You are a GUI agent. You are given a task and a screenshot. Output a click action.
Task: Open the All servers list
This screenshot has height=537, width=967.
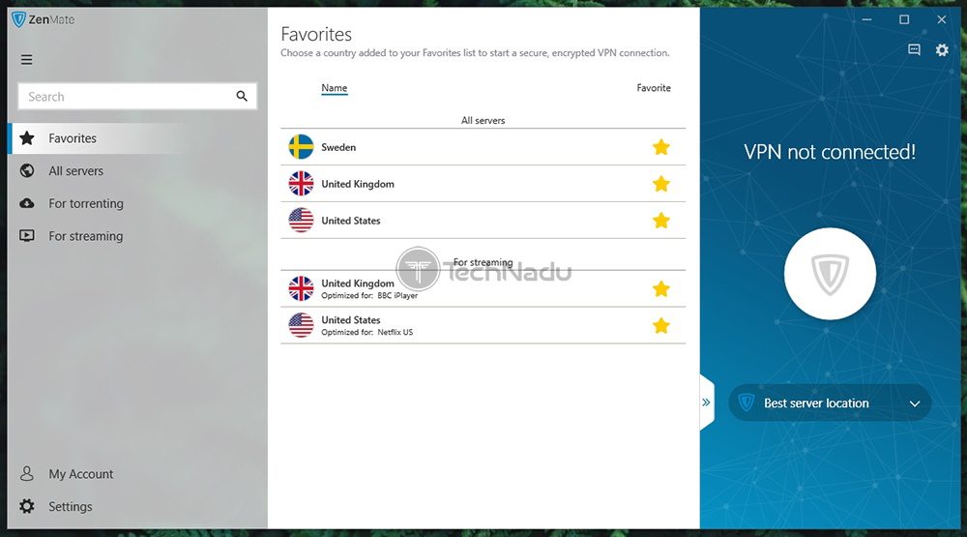[137, 171]
